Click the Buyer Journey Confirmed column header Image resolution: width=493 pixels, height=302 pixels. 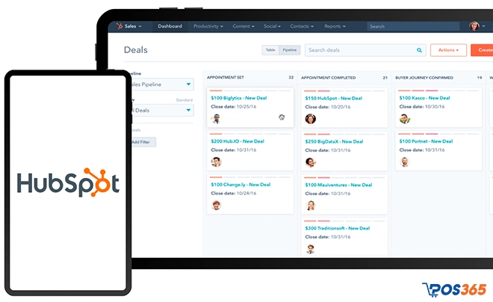pyautogui.click(x=424, y=78)
